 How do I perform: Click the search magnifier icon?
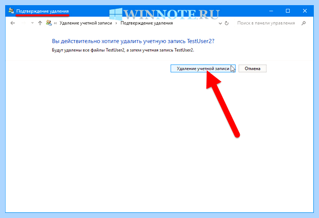pyautogui.click(x=304, y=23)
